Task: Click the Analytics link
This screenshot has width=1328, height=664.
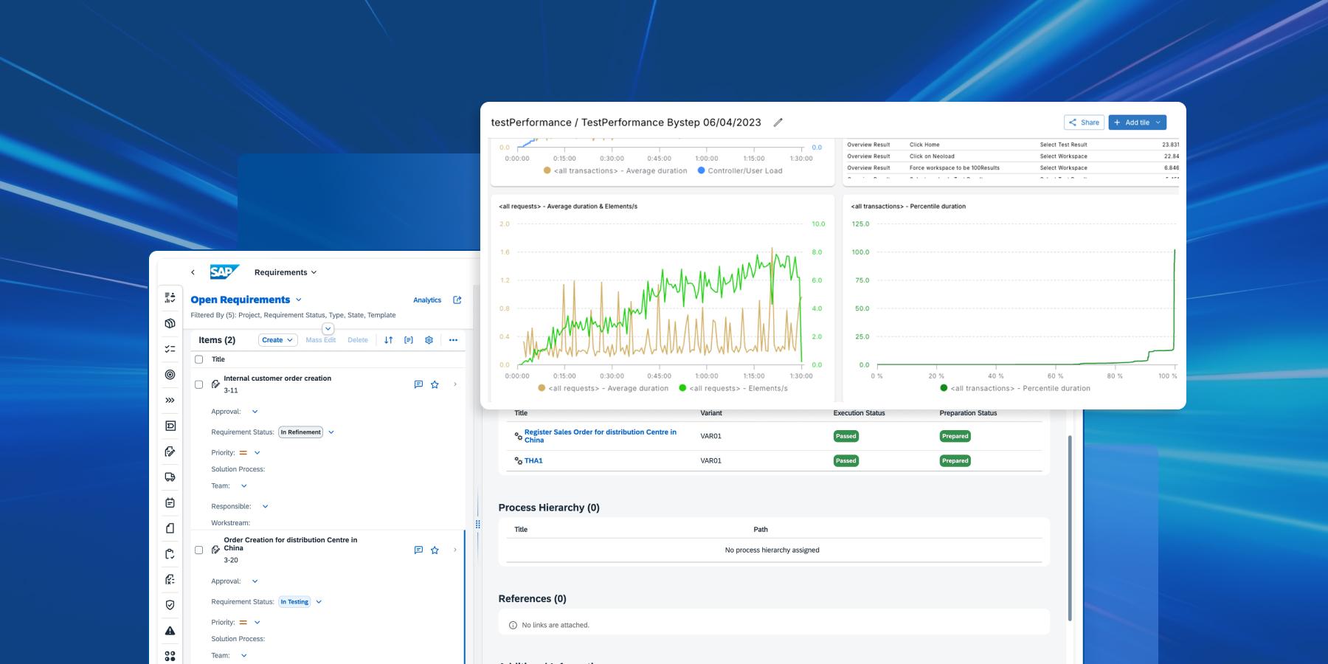Action: point(427,300)
